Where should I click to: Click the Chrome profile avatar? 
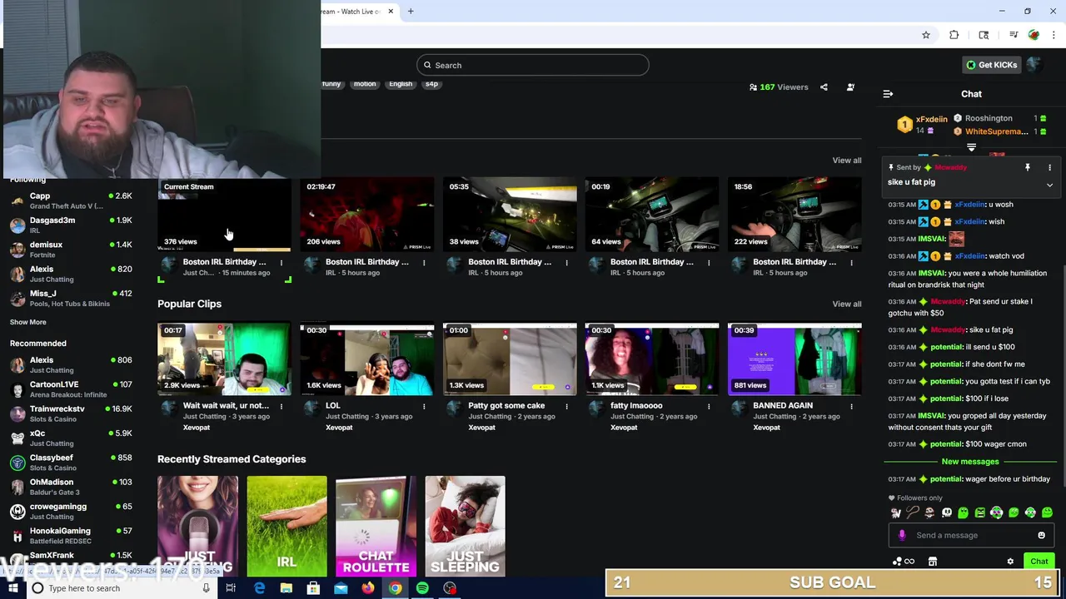[x=1034, y=35]
